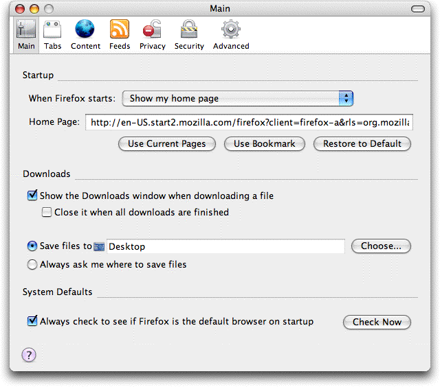
Task: Click the Use Current Pages button
Action: [x=167, y=144]
